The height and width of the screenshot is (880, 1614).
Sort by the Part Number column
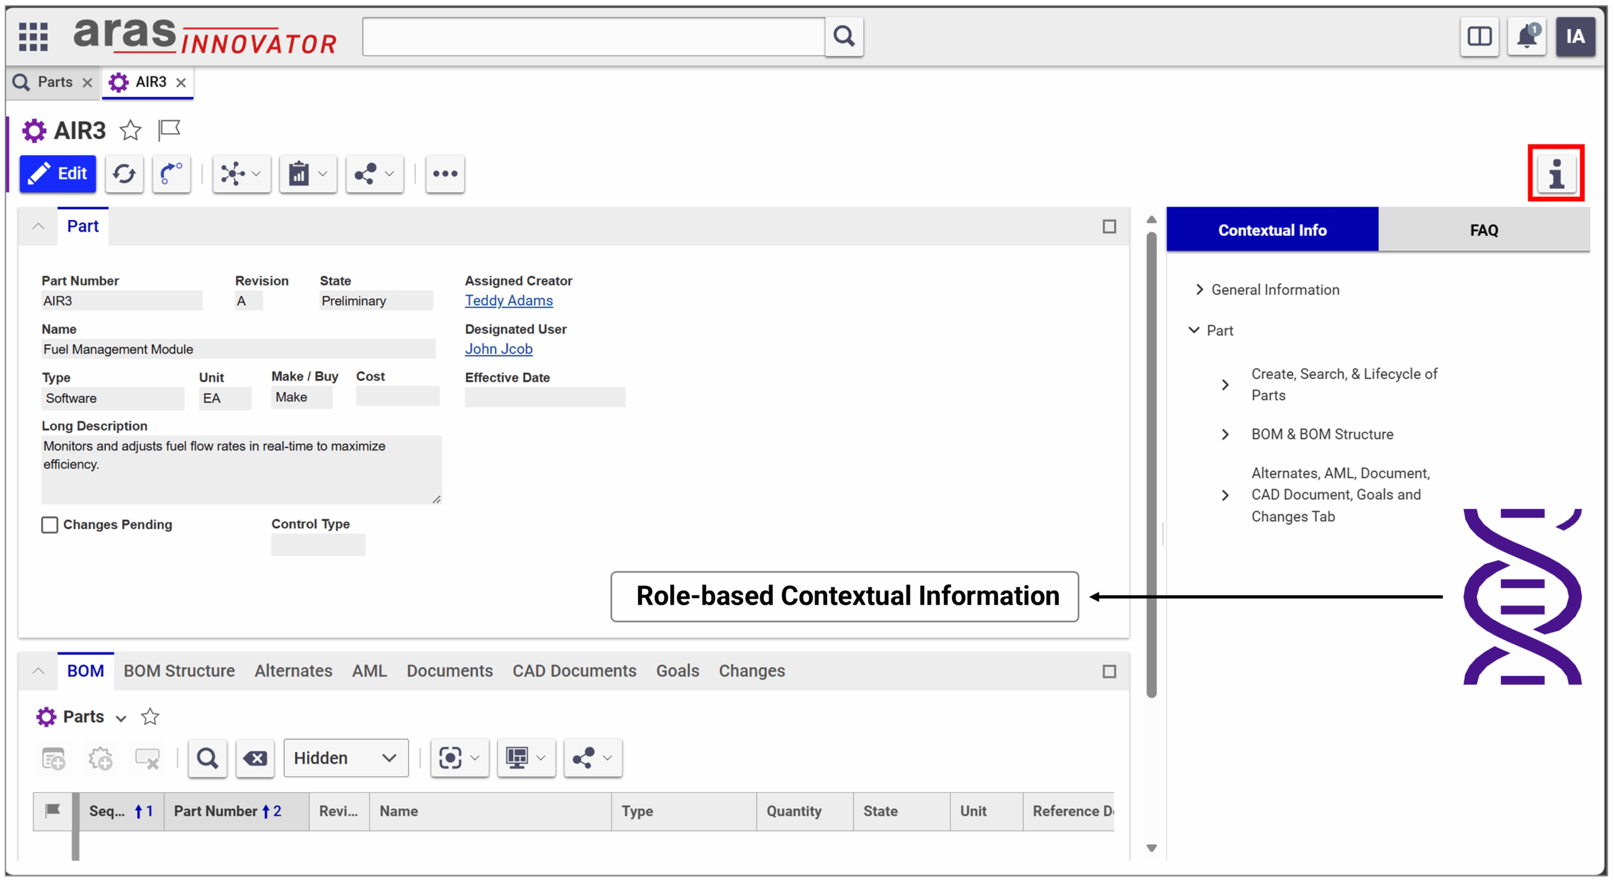pos(236,811)
